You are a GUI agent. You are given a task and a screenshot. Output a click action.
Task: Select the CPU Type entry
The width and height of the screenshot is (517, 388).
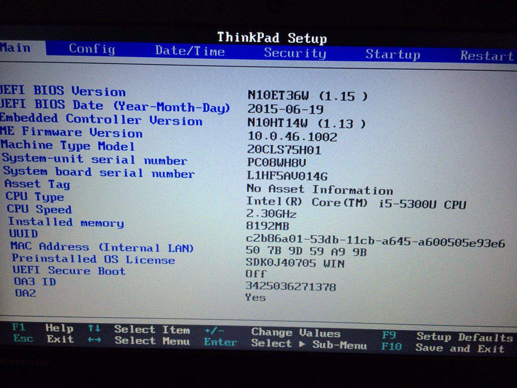click(x=35, y=197)
